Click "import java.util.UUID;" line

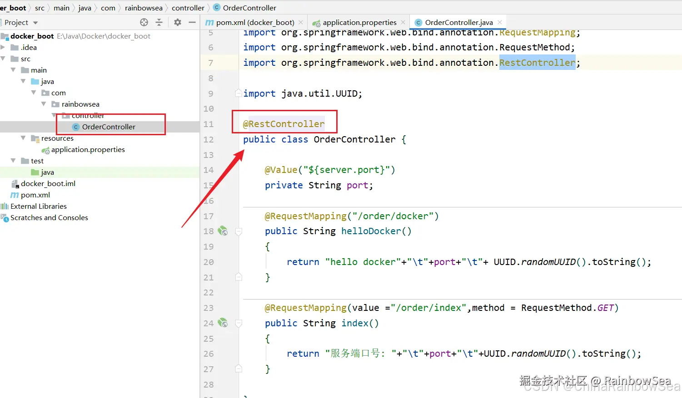click(x=303, y=93)
